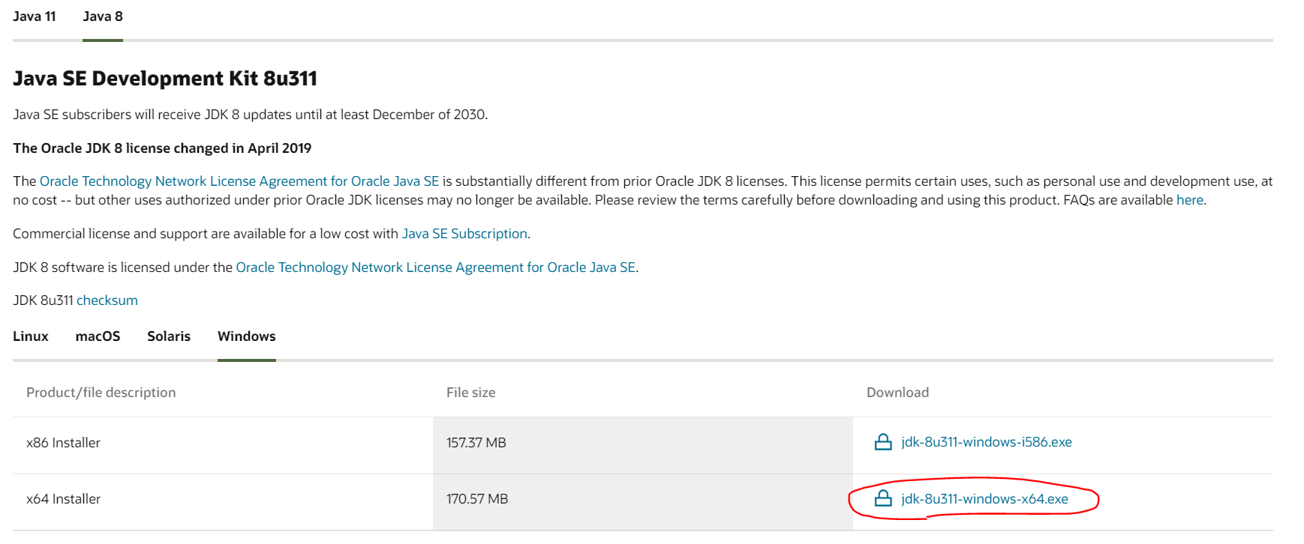Click the 'Java SE Development Kit 8u311' heading
Screen dimensions: 1304x544
tap(165, 79)
